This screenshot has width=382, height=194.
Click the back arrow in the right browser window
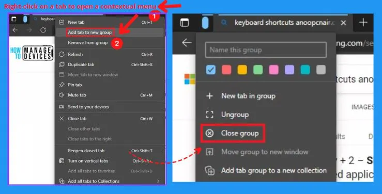pyautogui.click(x=187, y=42)
